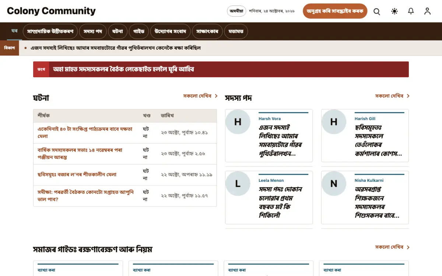442x276 pixels.
Task: Switch to the ঘটনা navigation tab
Action: click(117, 32)
